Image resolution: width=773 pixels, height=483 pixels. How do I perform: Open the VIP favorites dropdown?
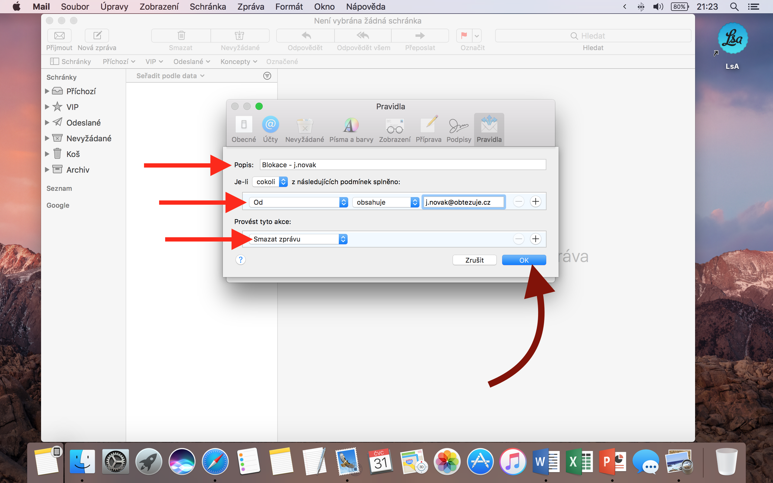pyautogui.click(x=154, y=61)
